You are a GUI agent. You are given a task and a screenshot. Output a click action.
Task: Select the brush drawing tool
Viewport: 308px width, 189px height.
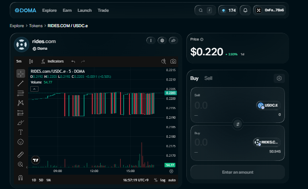(x=21, y=122)
